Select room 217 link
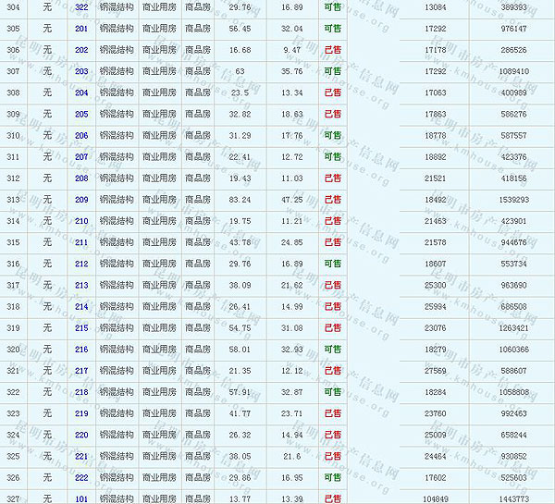This screenshot has width=555, height=504. pyautogui.click(x=81, y=371)
